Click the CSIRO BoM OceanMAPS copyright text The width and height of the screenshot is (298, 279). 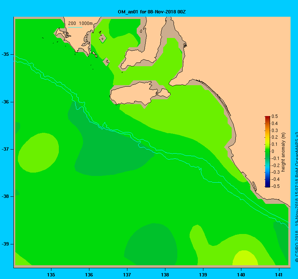296,197
